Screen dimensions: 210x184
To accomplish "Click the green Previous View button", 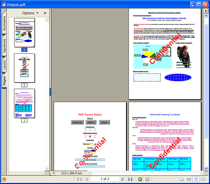I will point(140,179).
